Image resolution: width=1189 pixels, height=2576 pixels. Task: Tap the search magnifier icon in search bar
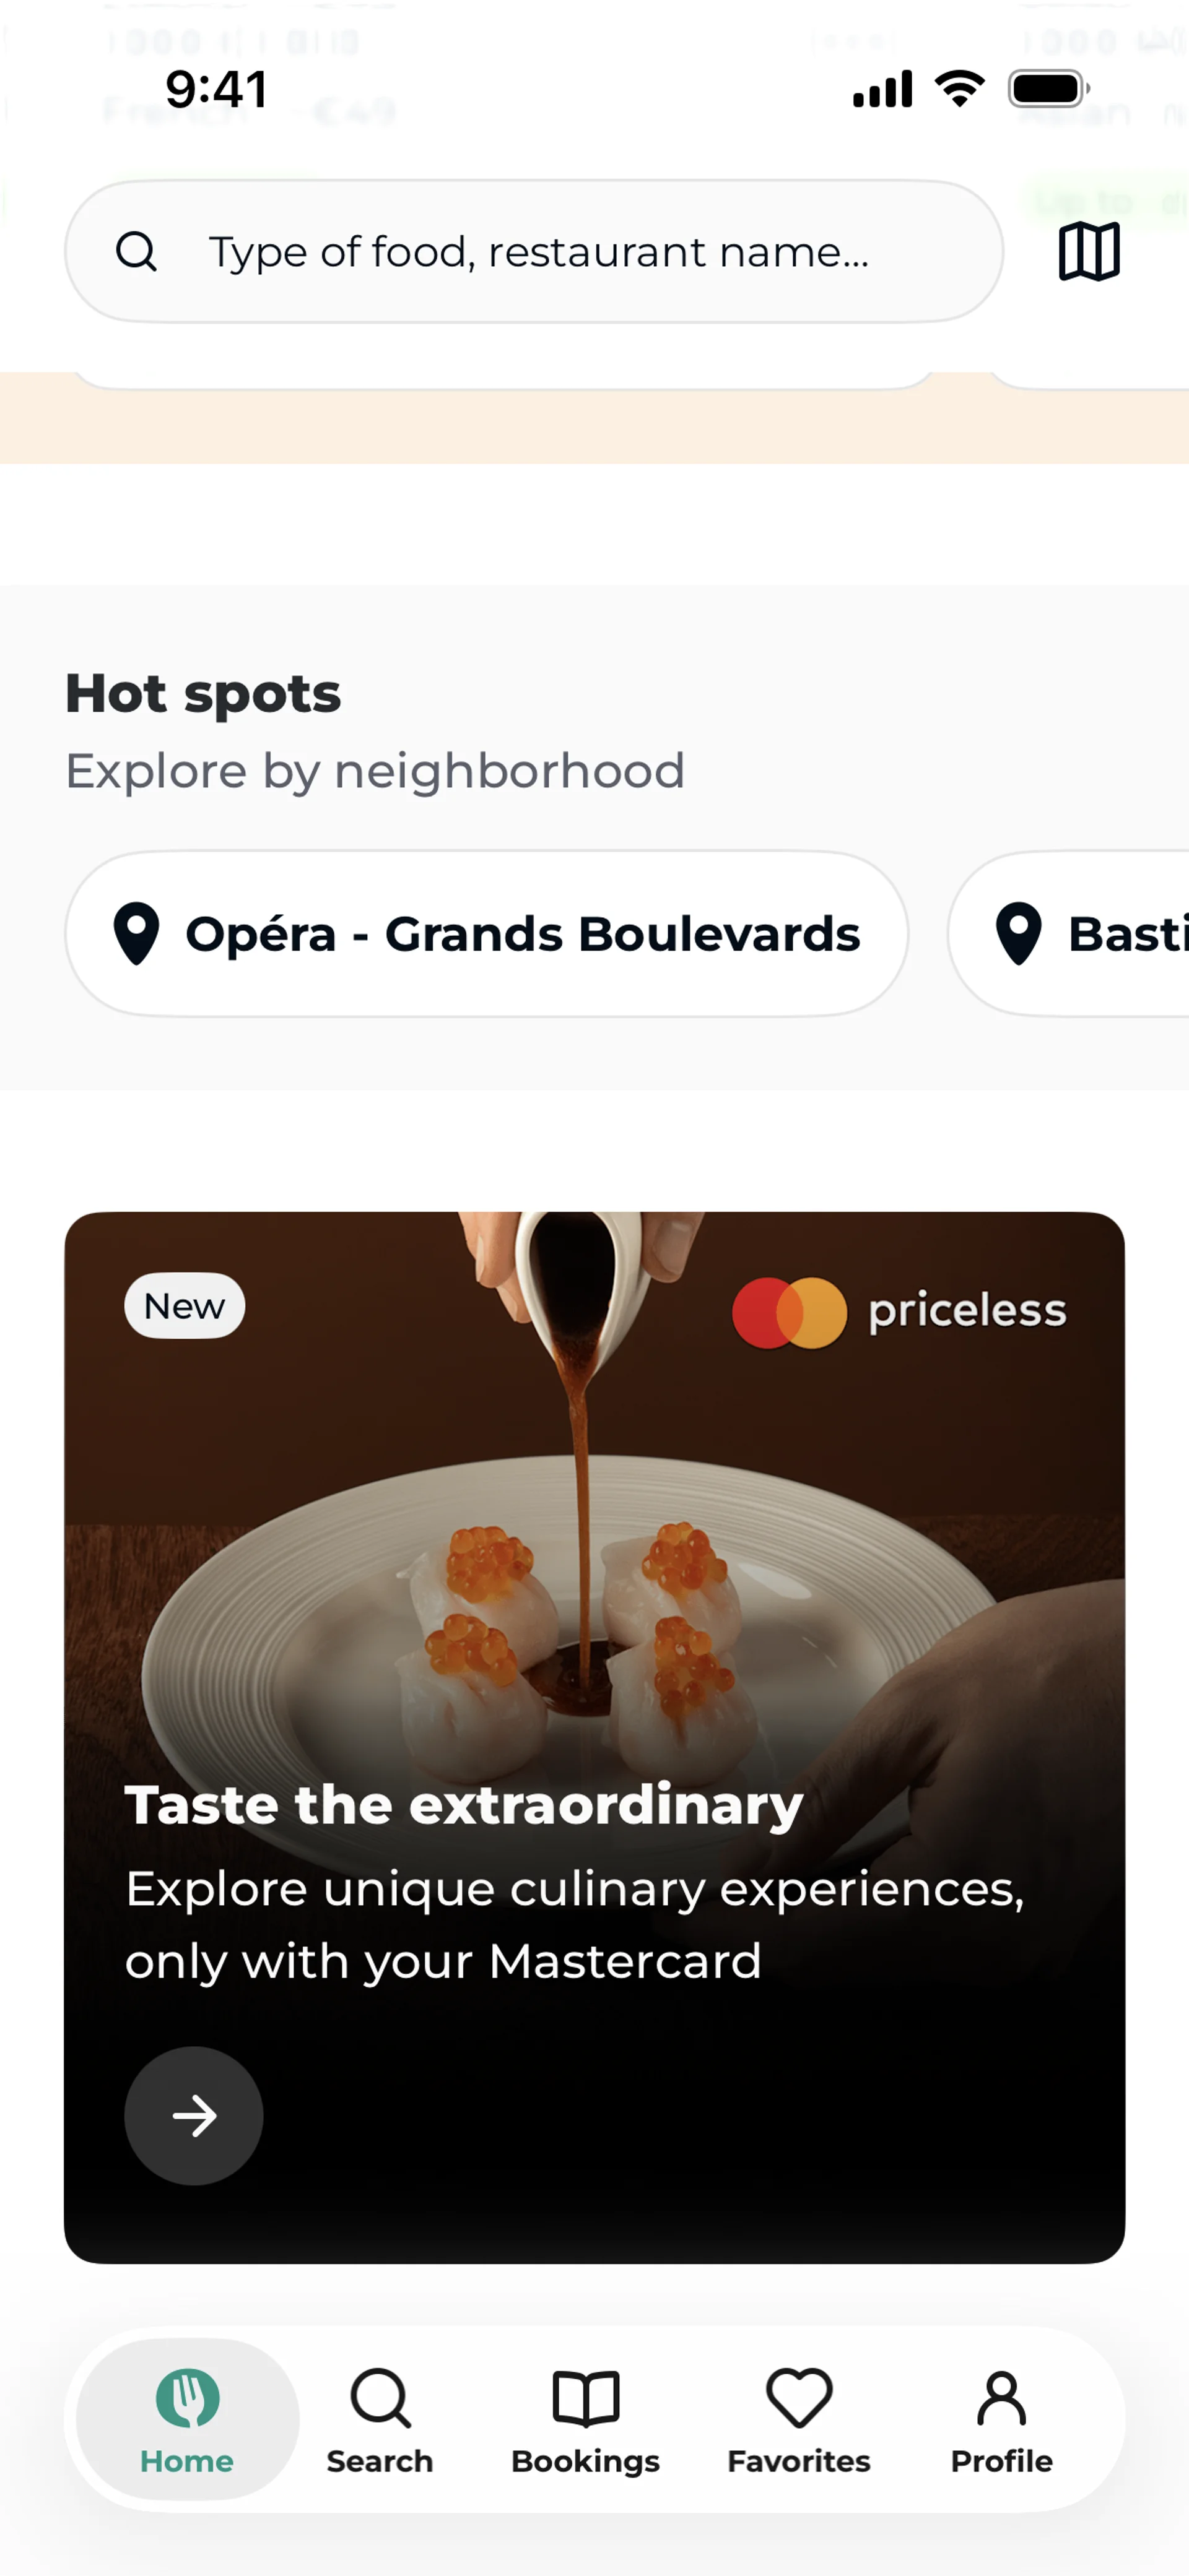coord(136,252)
